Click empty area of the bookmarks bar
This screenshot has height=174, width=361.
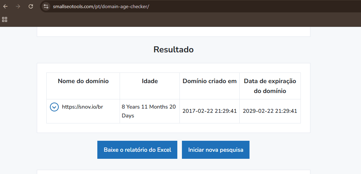[177, 19]
